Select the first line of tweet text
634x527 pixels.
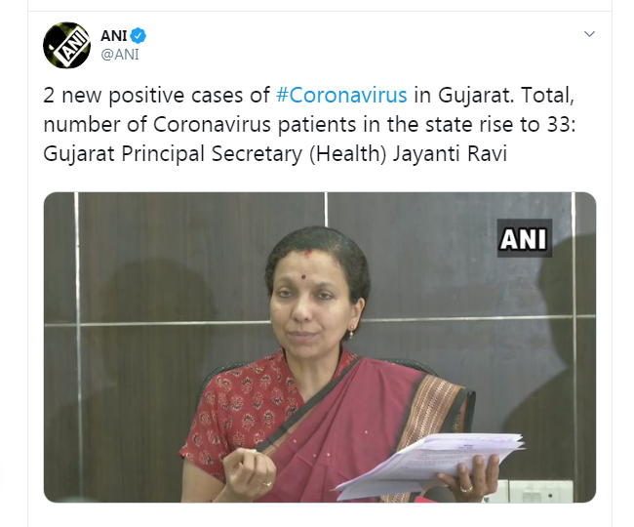point(309,96)
